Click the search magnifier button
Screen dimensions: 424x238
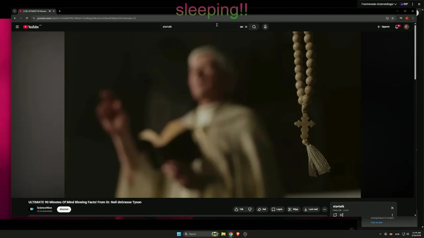point(254,27)
